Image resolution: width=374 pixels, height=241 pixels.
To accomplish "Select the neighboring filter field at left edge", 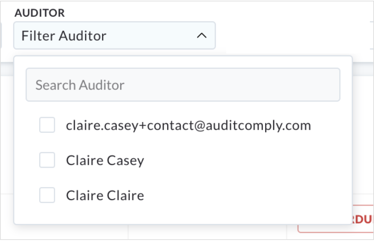I will click(x=1, y=35).
